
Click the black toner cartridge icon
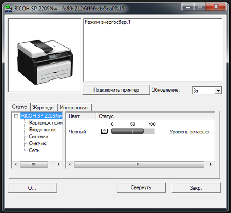click(104, 131)
